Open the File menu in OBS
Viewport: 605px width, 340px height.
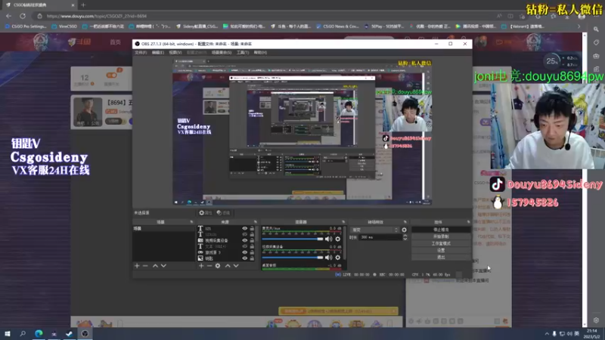point(141,52)
